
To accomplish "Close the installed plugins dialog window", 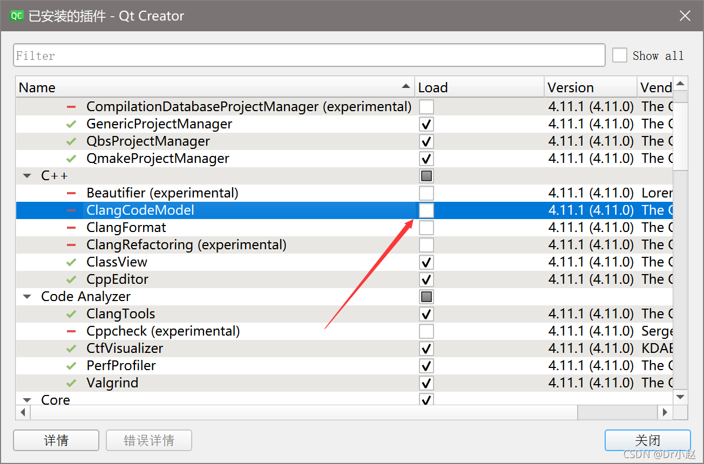I will (685, 16).
